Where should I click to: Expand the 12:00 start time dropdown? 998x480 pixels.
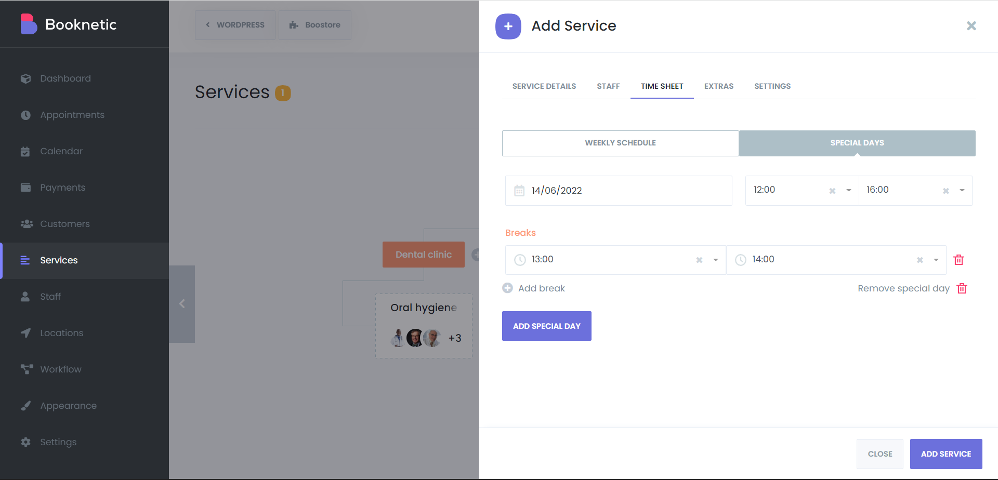click(849, 190)
